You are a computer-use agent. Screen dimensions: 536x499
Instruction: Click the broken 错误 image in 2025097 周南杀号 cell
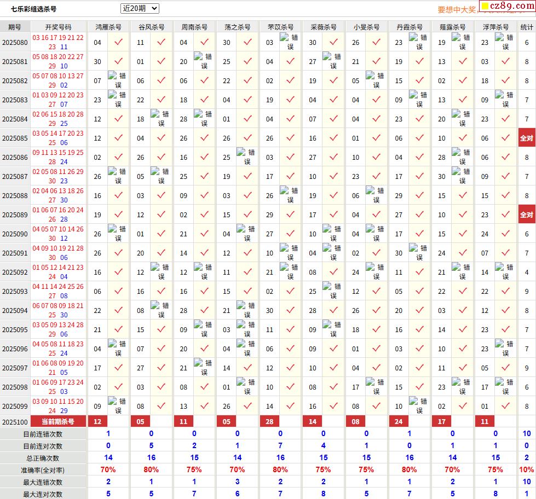tap(203, 367)
